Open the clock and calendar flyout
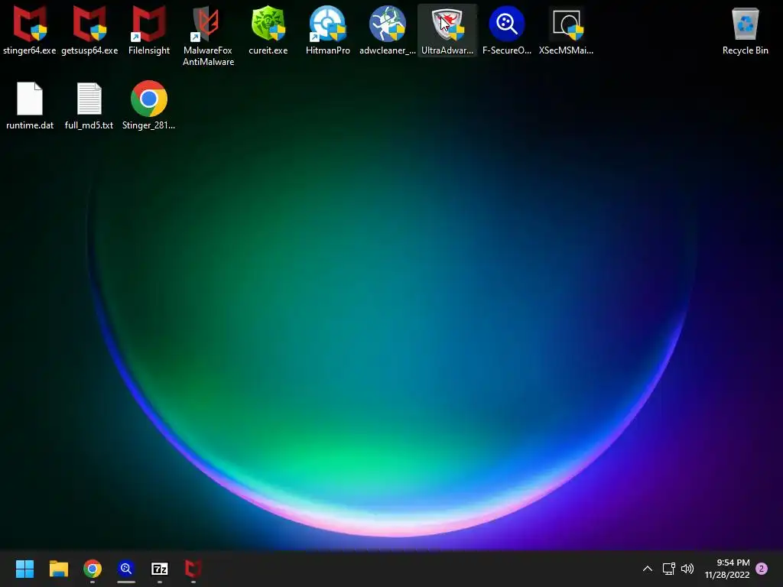This screenshot has height=587, width=783. [727, 569]
